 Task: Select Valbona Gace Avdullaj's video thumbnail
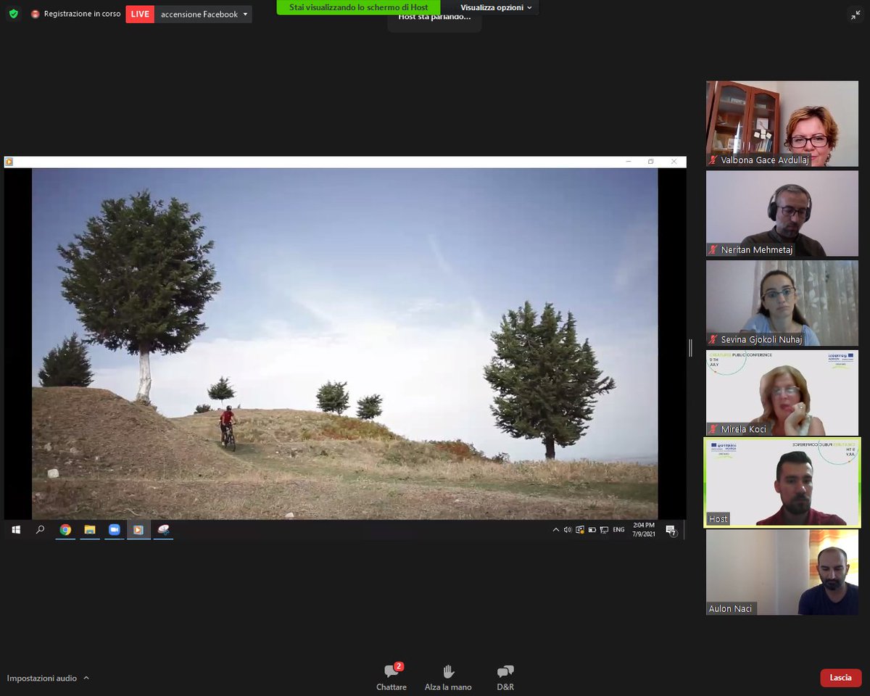[x=782, y=124]
